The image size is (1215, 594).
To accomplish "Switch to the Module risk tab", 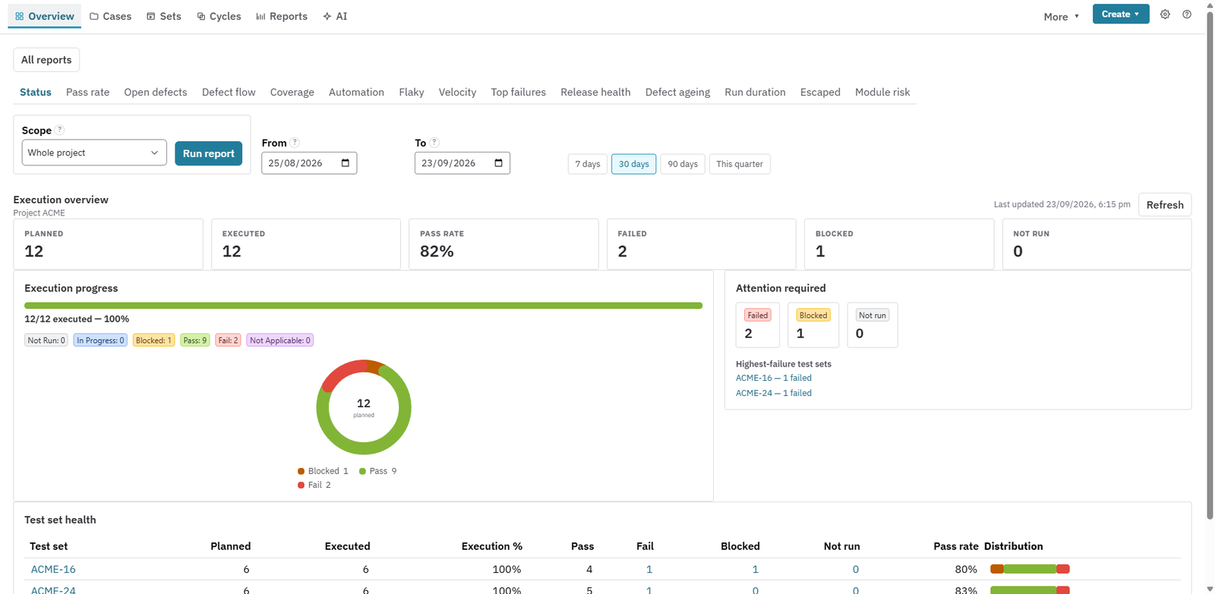I will pyautogui.click(x=882, y=92).
